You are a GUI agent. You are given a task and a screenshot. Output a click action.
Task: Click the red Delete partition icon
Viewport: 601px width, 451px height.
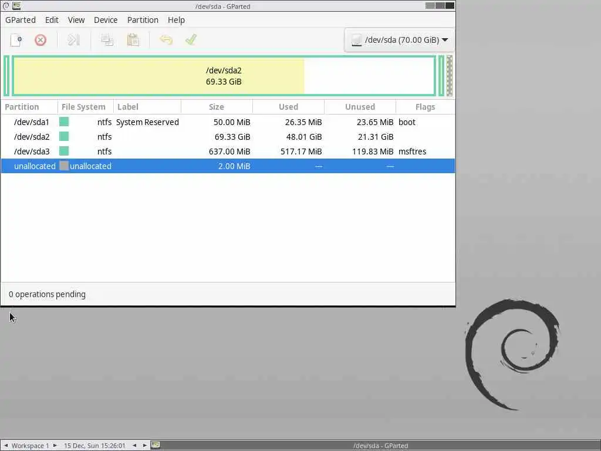pyautogui.click(x=40, y=40)
